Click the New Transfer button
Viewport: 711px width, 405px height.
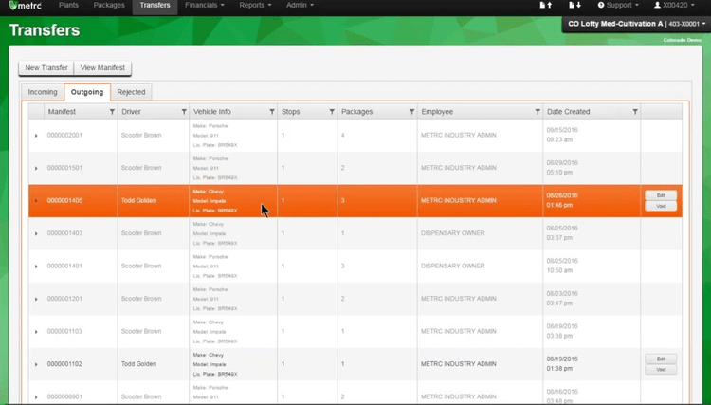click(x=46, y=68)
